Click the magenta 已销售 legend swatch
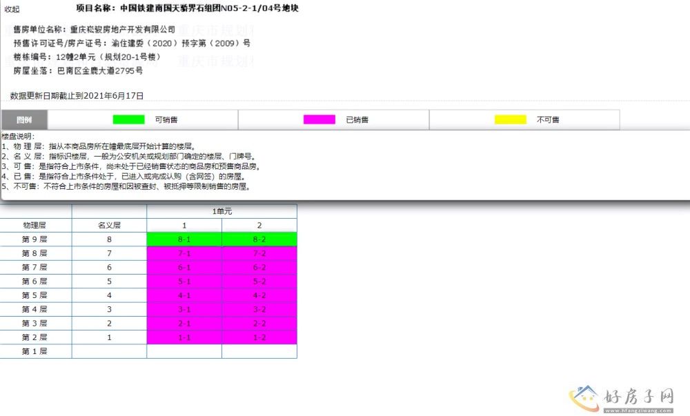This screenshot has height=416, width=690. tap(319, 119)
